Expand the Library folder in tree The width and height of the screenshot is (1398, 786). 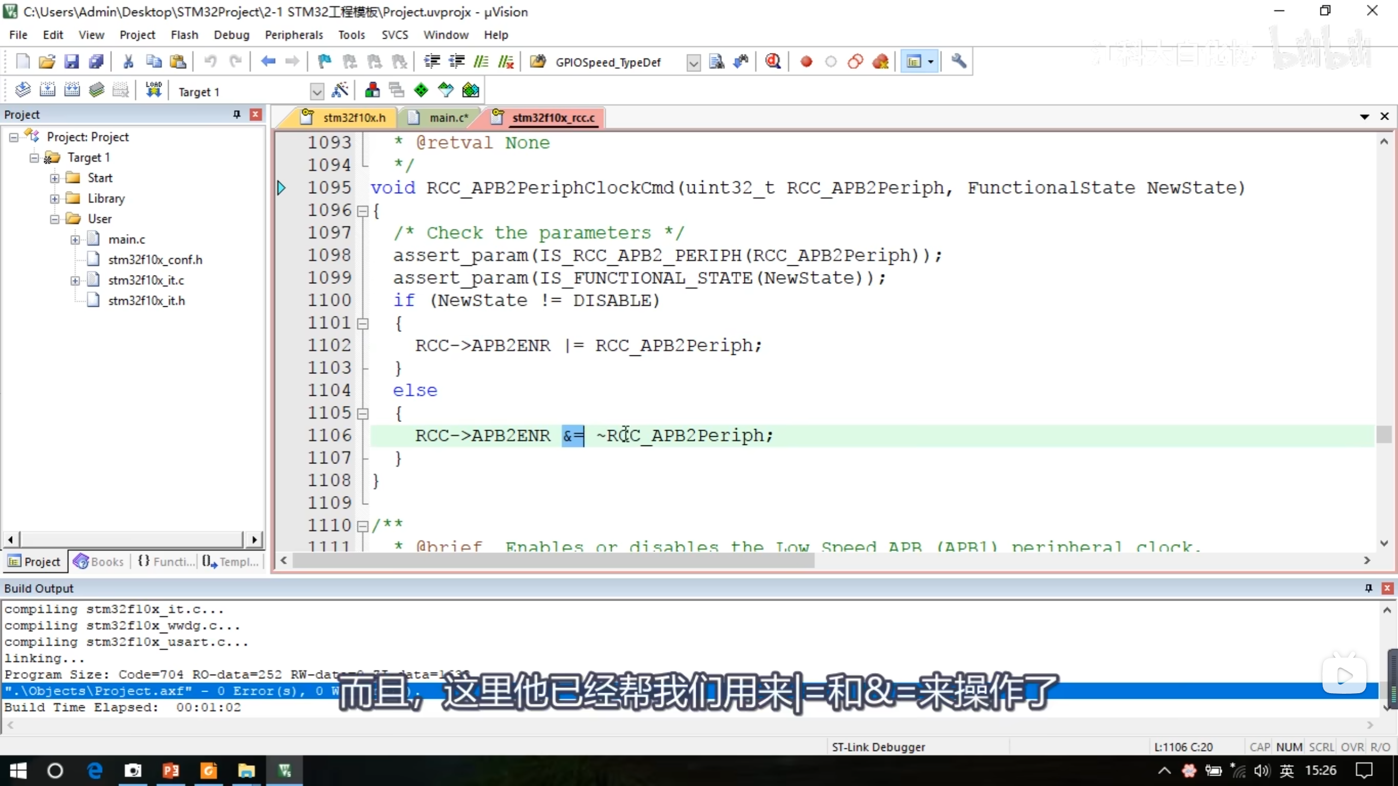pos(55,199)
